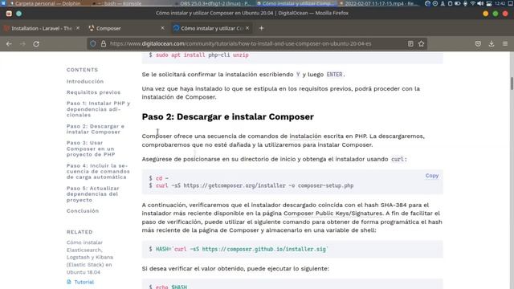The height and width of the screenshot is (289, 514).
Task: Open the Firefox hamburger application menu
Action: [505, 43]
